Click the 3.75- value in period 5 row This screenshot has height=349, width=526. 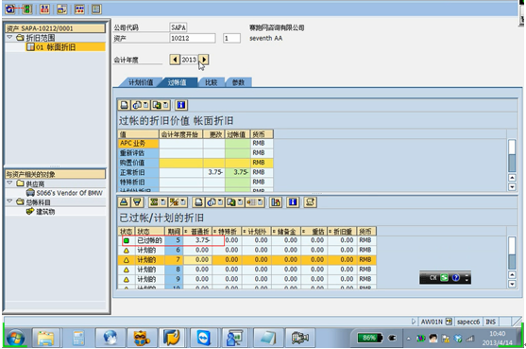[203, 240]
